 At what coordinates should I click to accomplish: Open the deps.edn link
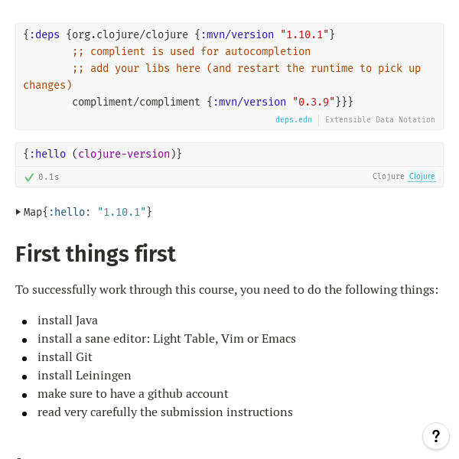tap(294, 120)
